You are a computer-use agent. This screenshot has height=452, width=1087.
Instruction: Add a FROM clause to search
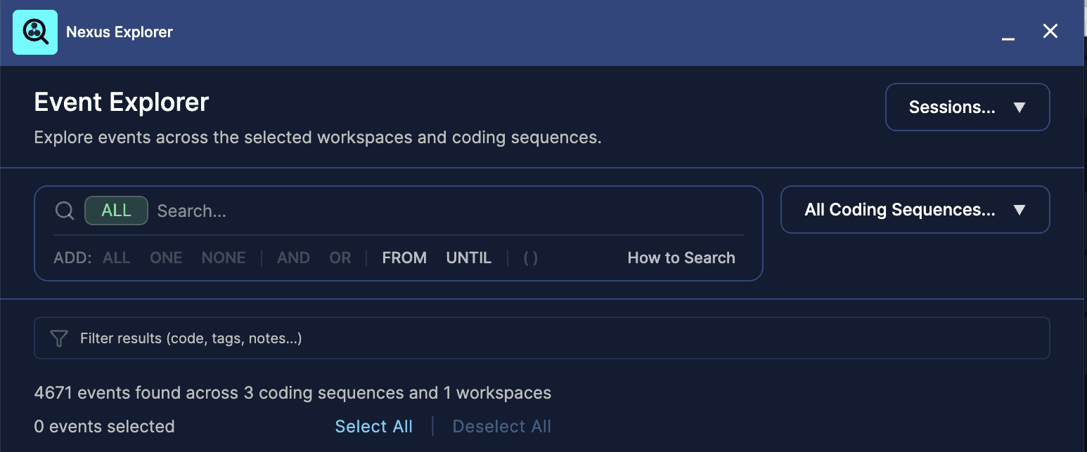(x=404, y=258)
